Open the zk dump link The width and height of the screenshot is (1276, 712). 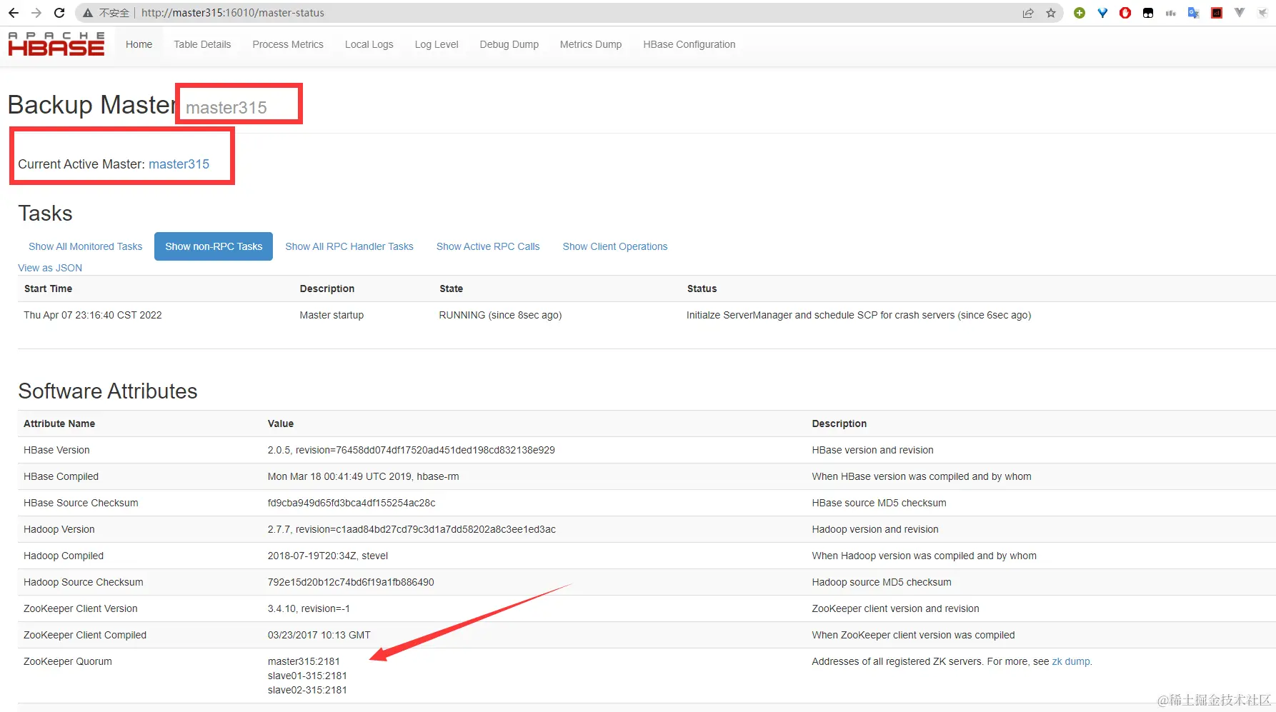1071,661
